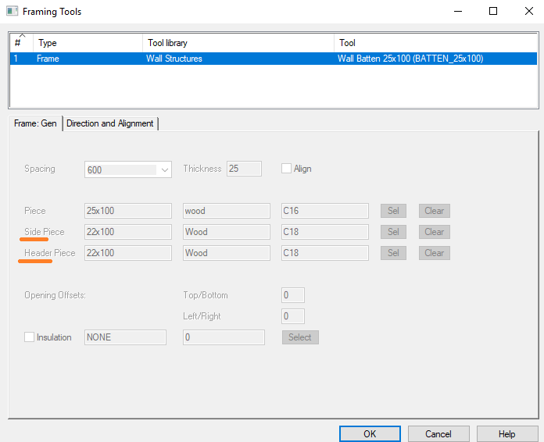
Task: Click the insulation Select button
Action: click(x=299, y=337)
